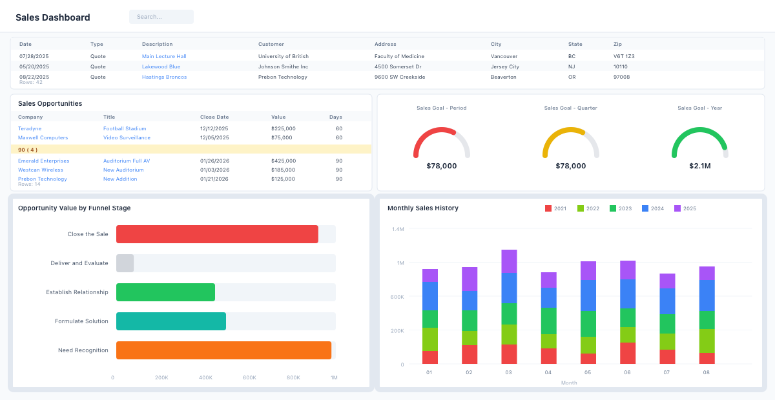The width and height of the screenshot is (775, 400).
Task: Sort opportunities by Close Date header
Action: 214,117
